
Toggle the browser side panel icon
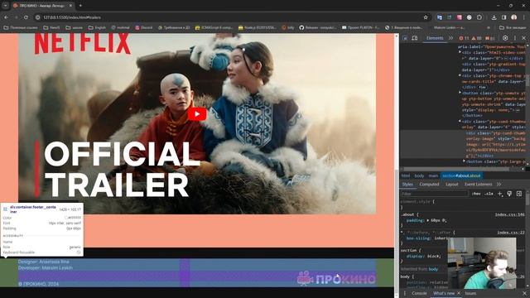pos(503,17)
